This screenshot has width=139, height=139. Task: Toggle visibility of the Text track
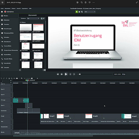(x=11, y=120)
